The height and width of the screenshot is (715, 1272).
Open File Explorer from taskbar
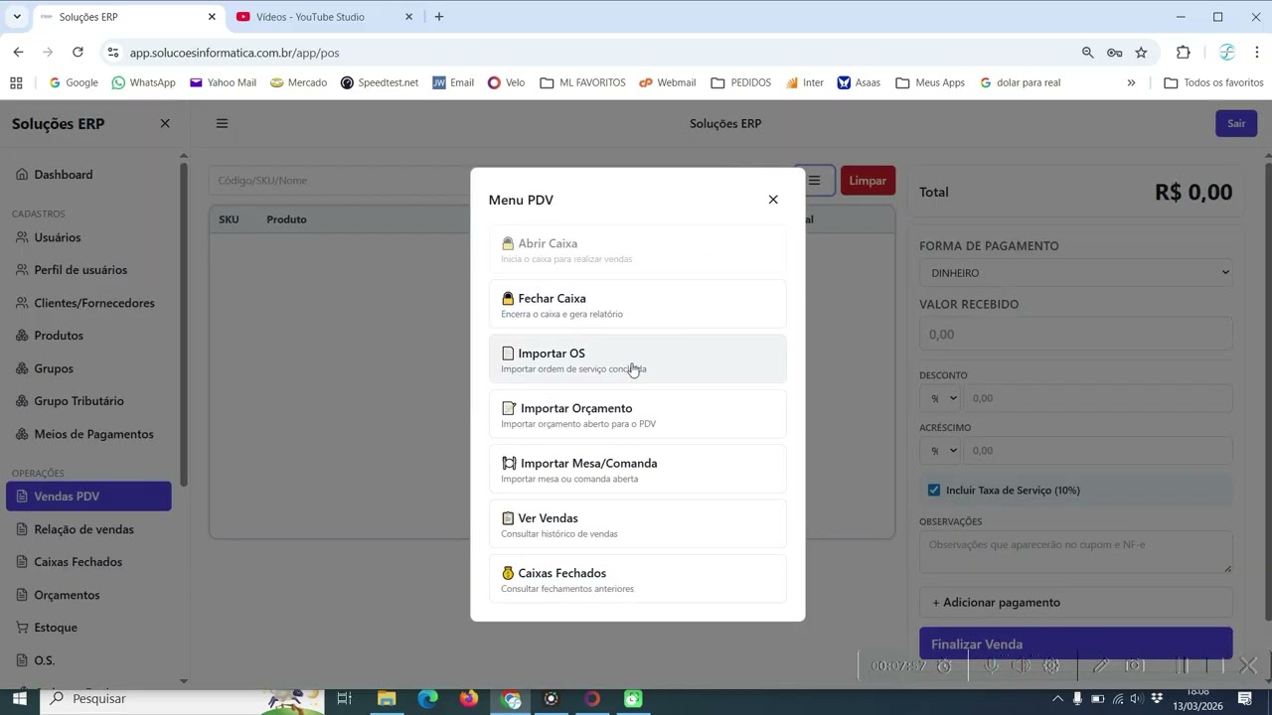[387, 699]
